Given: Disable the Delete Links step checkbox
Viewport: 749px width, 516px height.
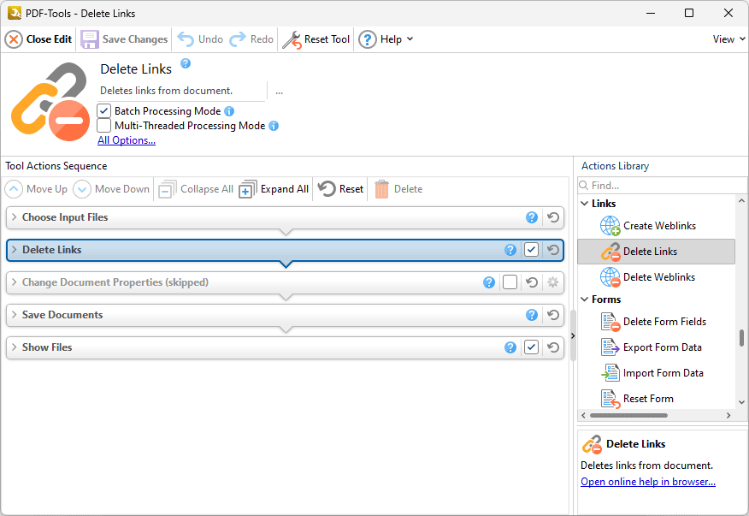Looking at the screenshot, I should [531, 250].
